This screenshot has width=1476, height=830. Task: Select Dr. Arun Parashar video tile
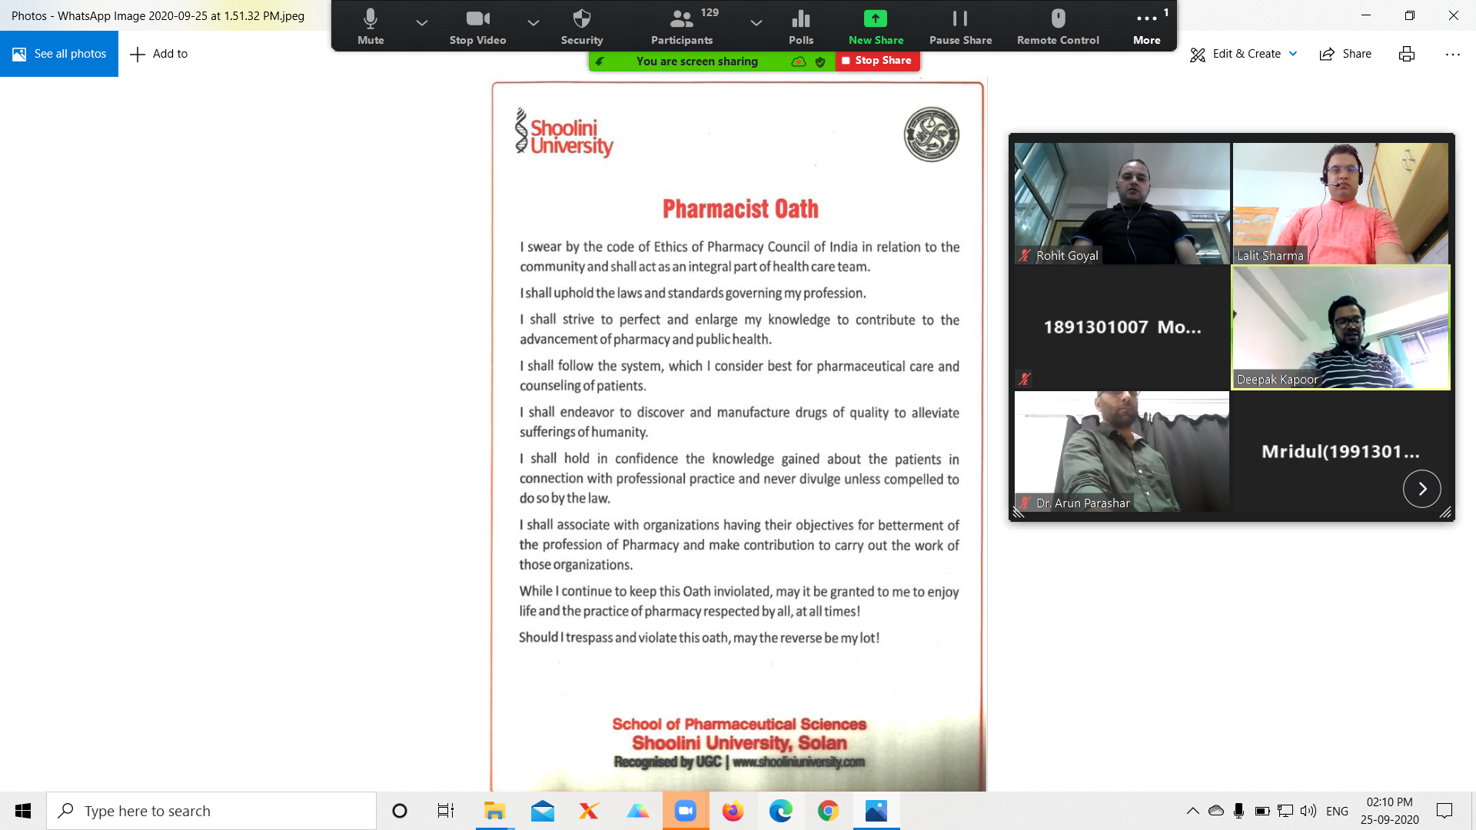coord(1122,451)
